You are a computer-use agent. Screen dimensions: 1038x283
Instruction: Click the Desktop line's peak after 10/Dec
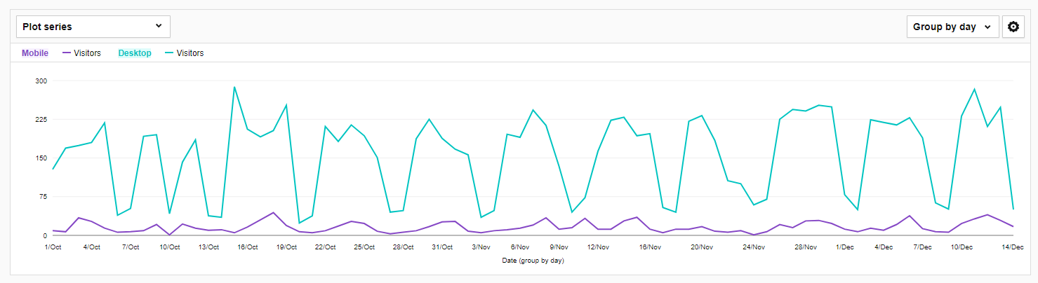(974, 89)
